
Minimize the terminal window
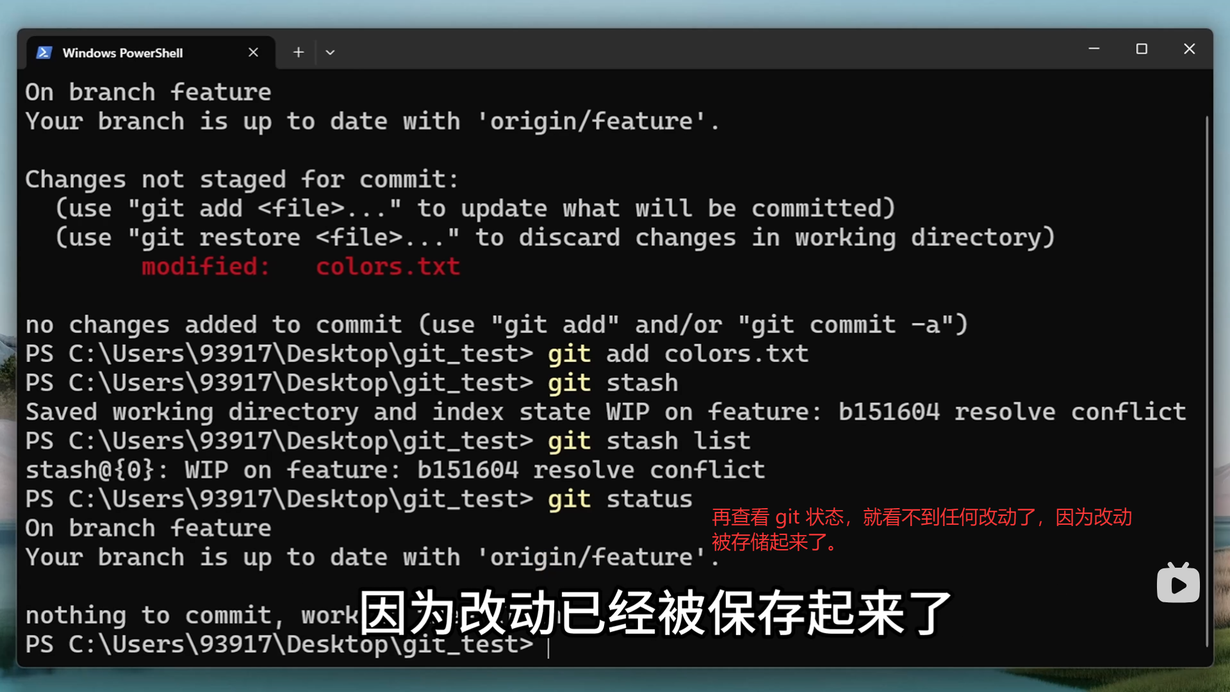coord(1094,49)
